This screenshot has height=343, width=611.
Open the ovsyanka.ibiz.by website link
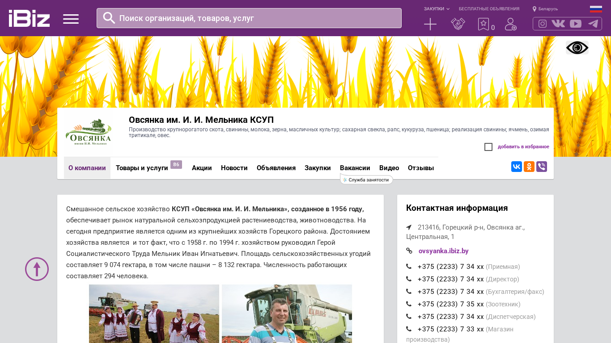[444, 251]
